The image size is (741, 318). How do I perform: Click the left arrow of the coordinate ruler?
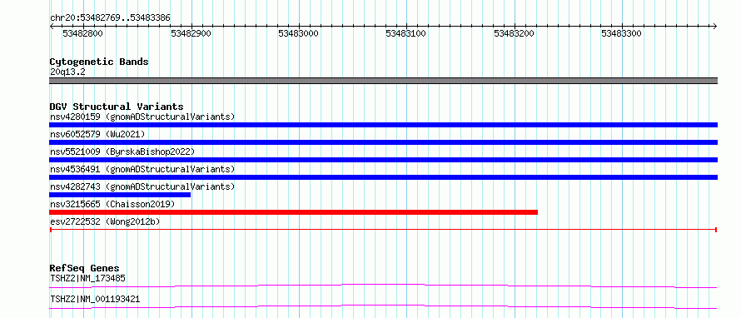[x=52, y=27]
